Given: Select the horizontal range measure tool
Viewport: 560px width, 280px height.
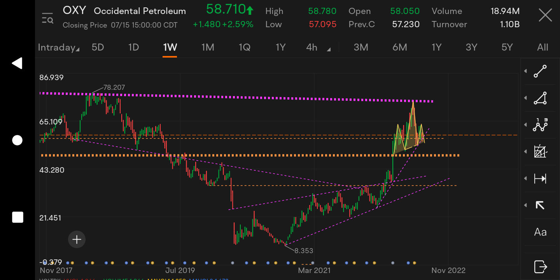Looking at the screenshot, I should point(540,178).
